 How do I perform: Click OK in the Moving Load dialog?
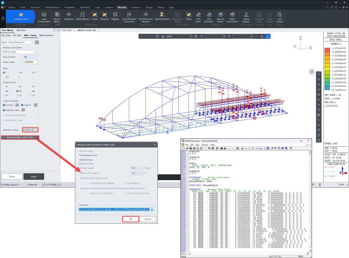131,219
